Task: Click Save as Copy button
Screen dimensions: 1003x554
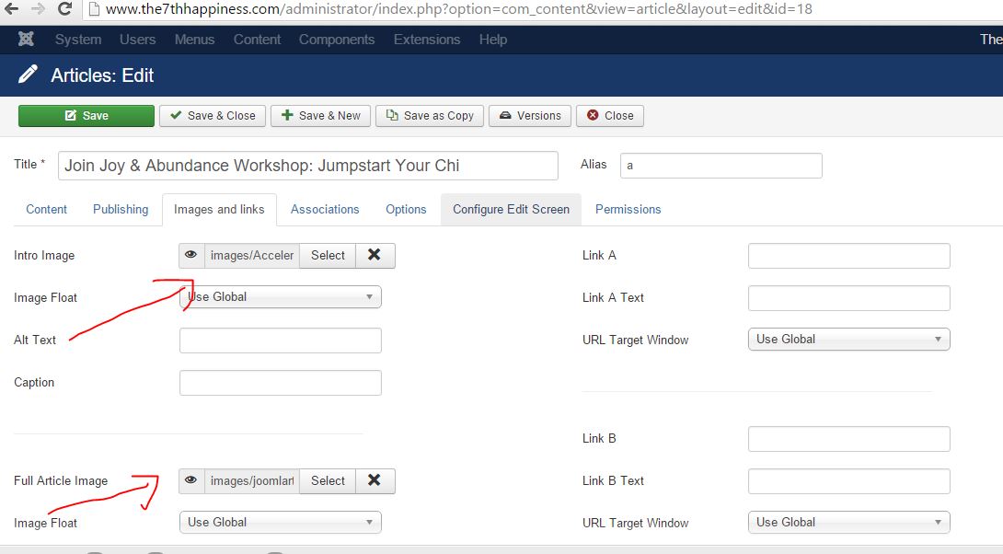Action: [x=429, y=116]
